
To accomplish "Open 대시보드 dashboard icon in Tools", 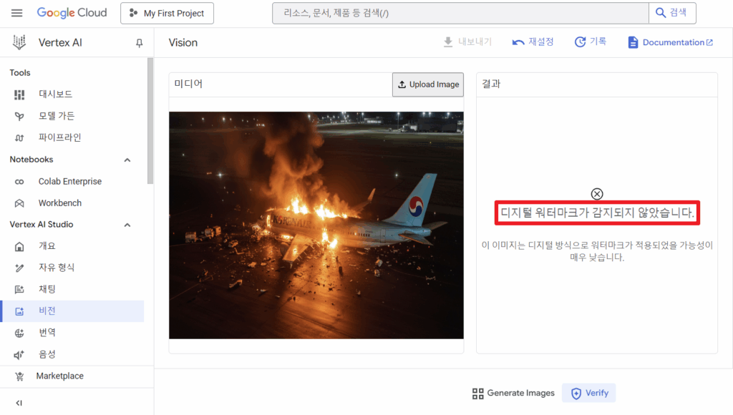I will coord(19,95).
